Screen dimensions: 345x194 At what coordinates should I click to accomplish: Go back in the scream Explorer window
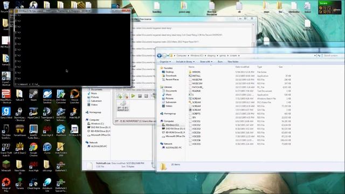tap(160, 56)
